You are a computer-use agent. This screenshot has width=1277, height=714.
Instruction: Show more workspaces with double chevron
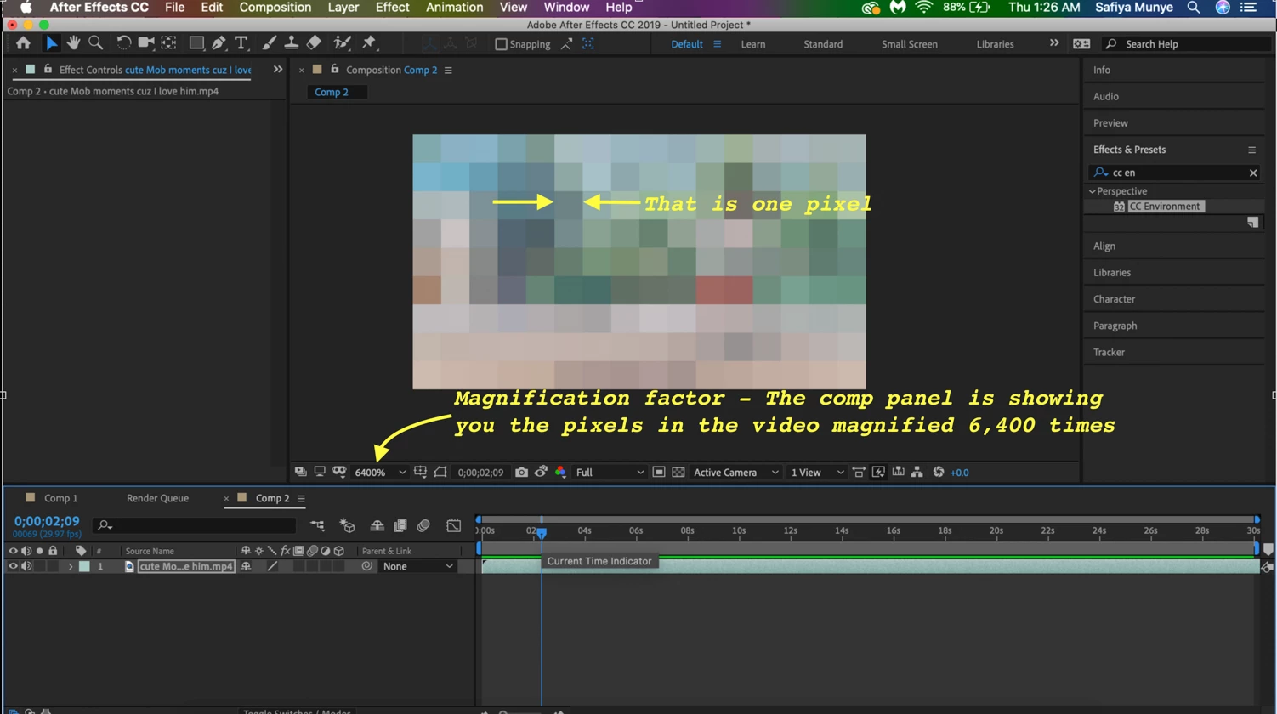pyautogui.click(x=1054, y=43)
